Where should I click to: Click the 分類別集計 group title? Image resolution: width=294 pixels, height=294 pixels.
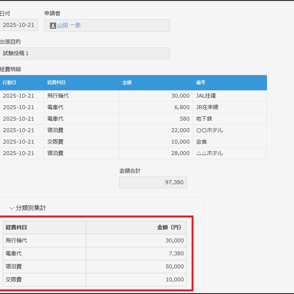click(31, 208)
